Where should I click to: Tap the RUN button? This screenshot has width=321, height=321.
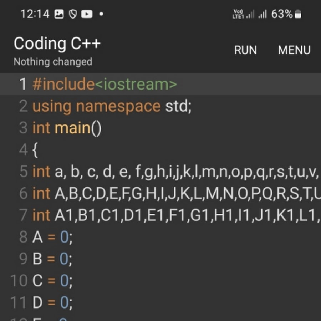245,50
